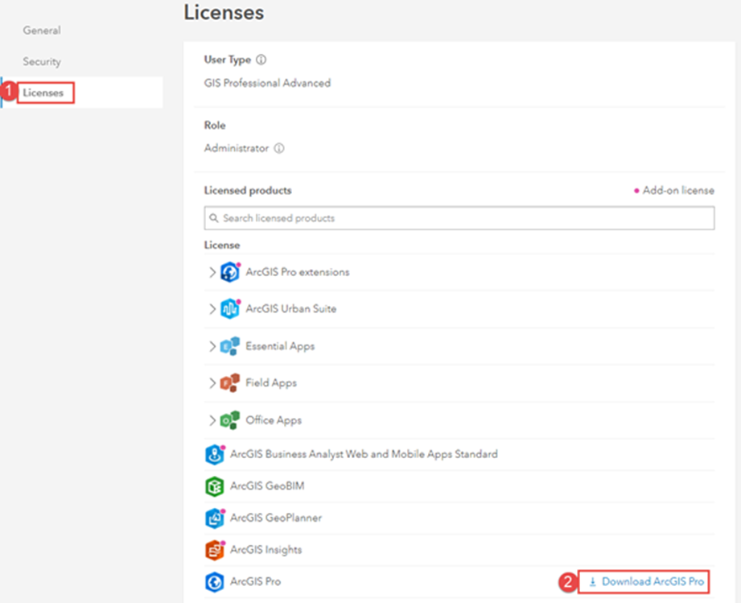Click inside the licensed products search field
The image size is (741, 603).
(x=402, y=217)
